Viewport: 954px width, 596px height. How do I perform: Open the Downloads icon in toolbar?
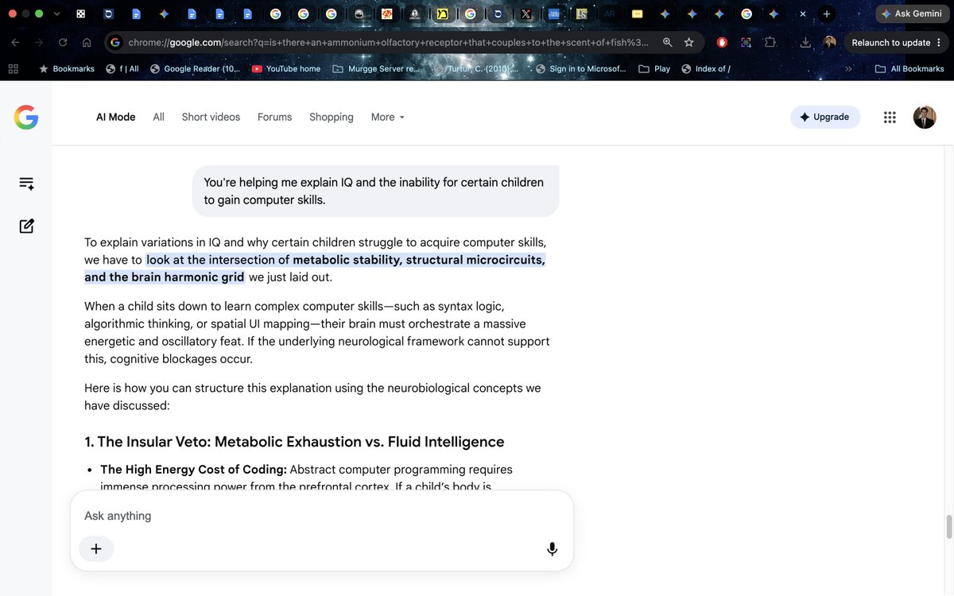806,42
